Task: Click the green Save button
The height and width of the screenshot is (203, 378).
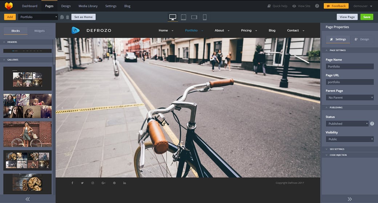Action: (367, 17)
